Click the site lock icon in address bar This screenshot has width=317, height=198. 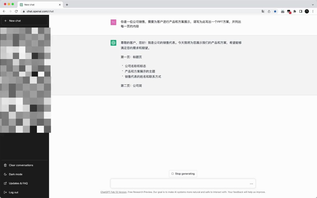click(x=23, y=11)
